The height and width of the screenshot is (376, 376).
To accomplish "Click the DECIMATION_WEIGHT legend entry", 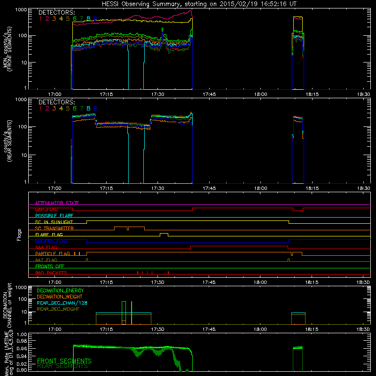I will coord(60,297).
